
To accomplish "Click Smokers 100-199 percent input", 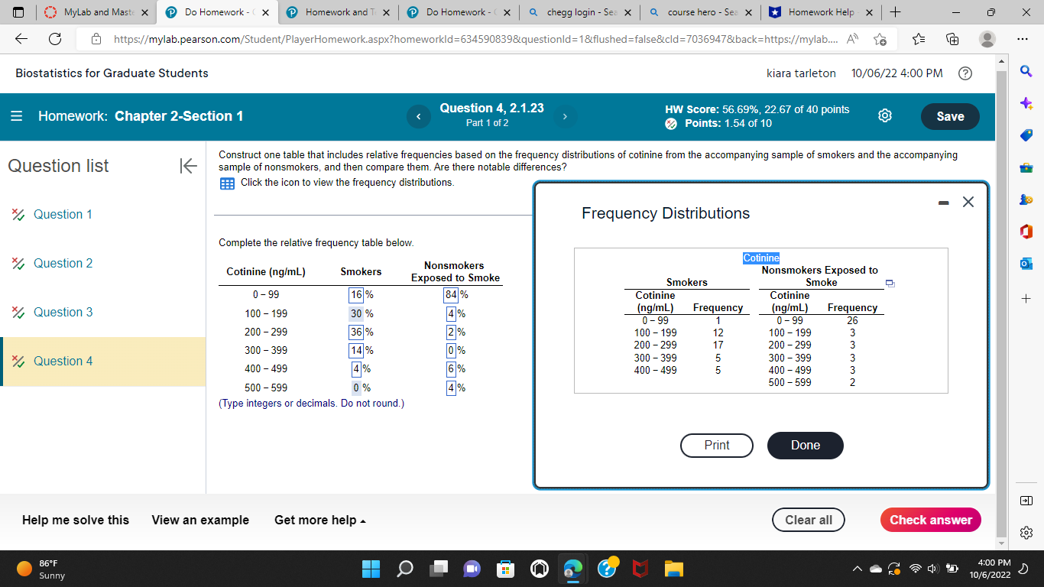I will [x=356, y=313].
